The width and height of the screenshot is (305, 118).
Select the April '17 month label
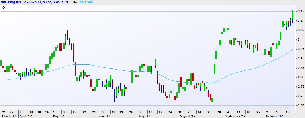[26, 116]
